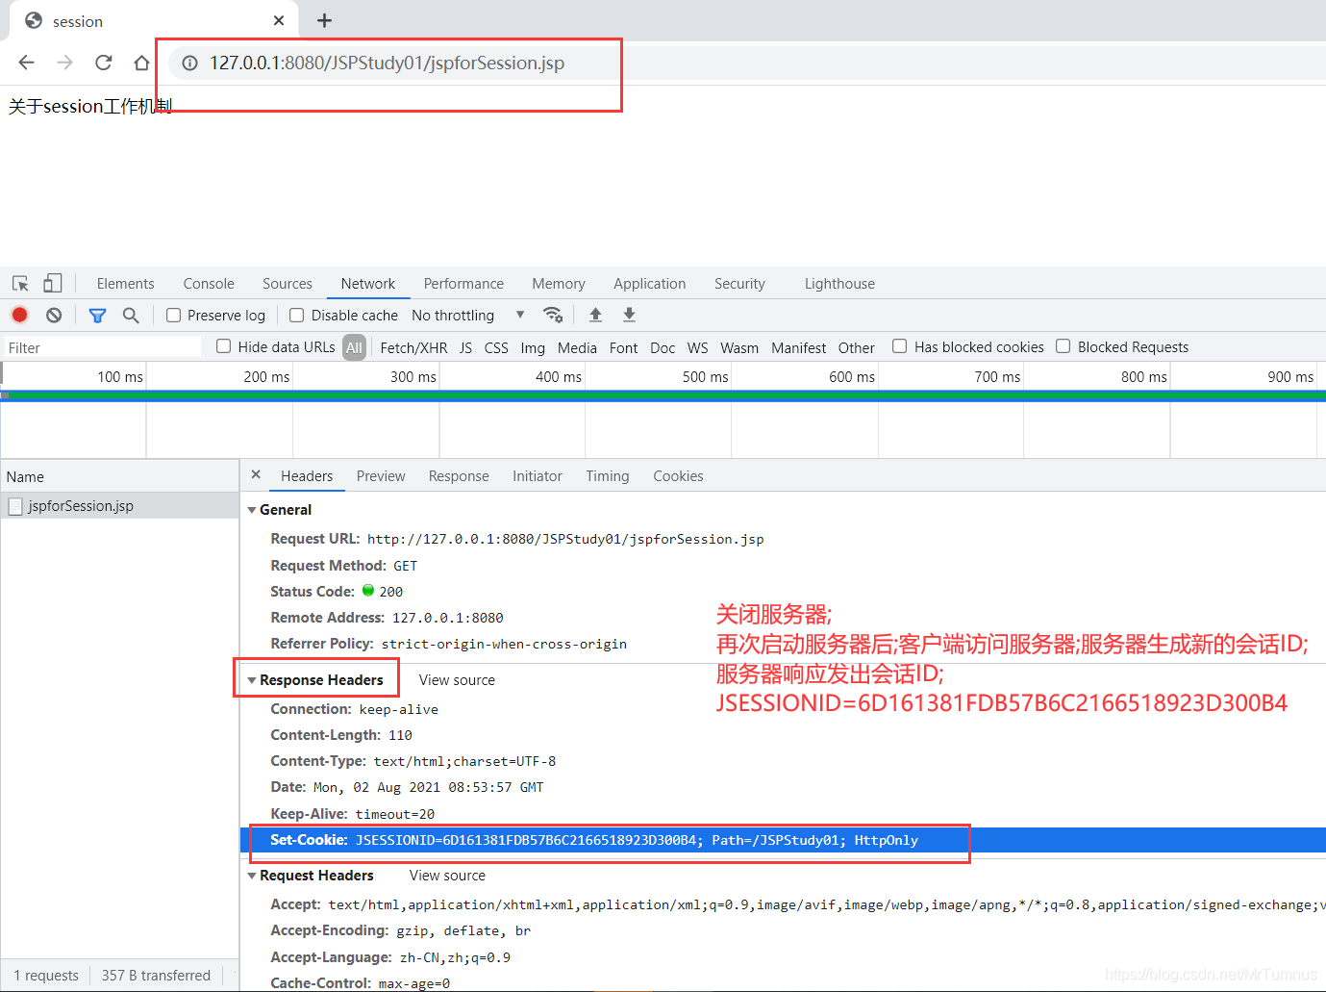The image size is (1326, 992).
Task: Select the Set-Cookie header row
Action: (783, 840)
